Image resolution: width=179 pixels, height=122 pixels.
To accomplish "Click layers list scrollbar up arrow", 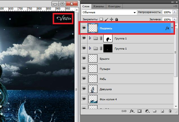I will pos(176,26).
